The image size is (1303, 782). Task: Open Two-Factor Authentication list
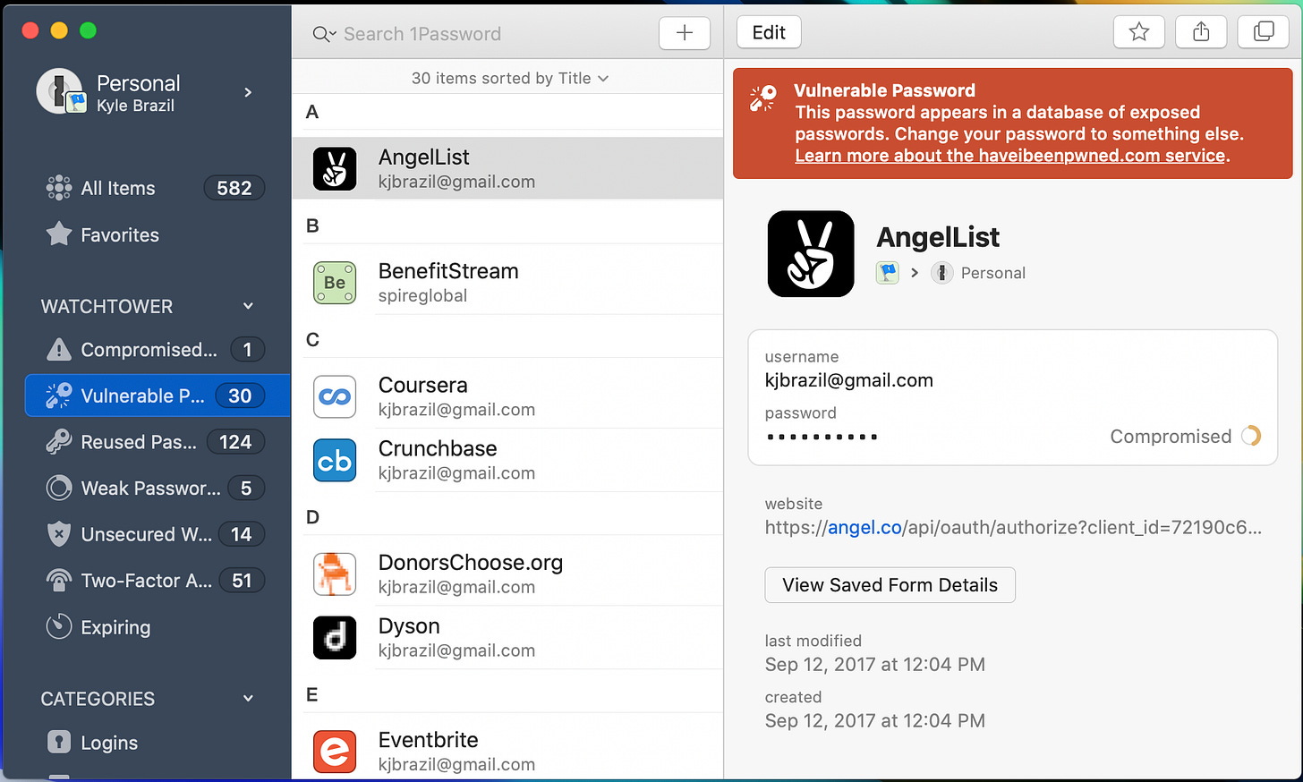click(154, 581)
